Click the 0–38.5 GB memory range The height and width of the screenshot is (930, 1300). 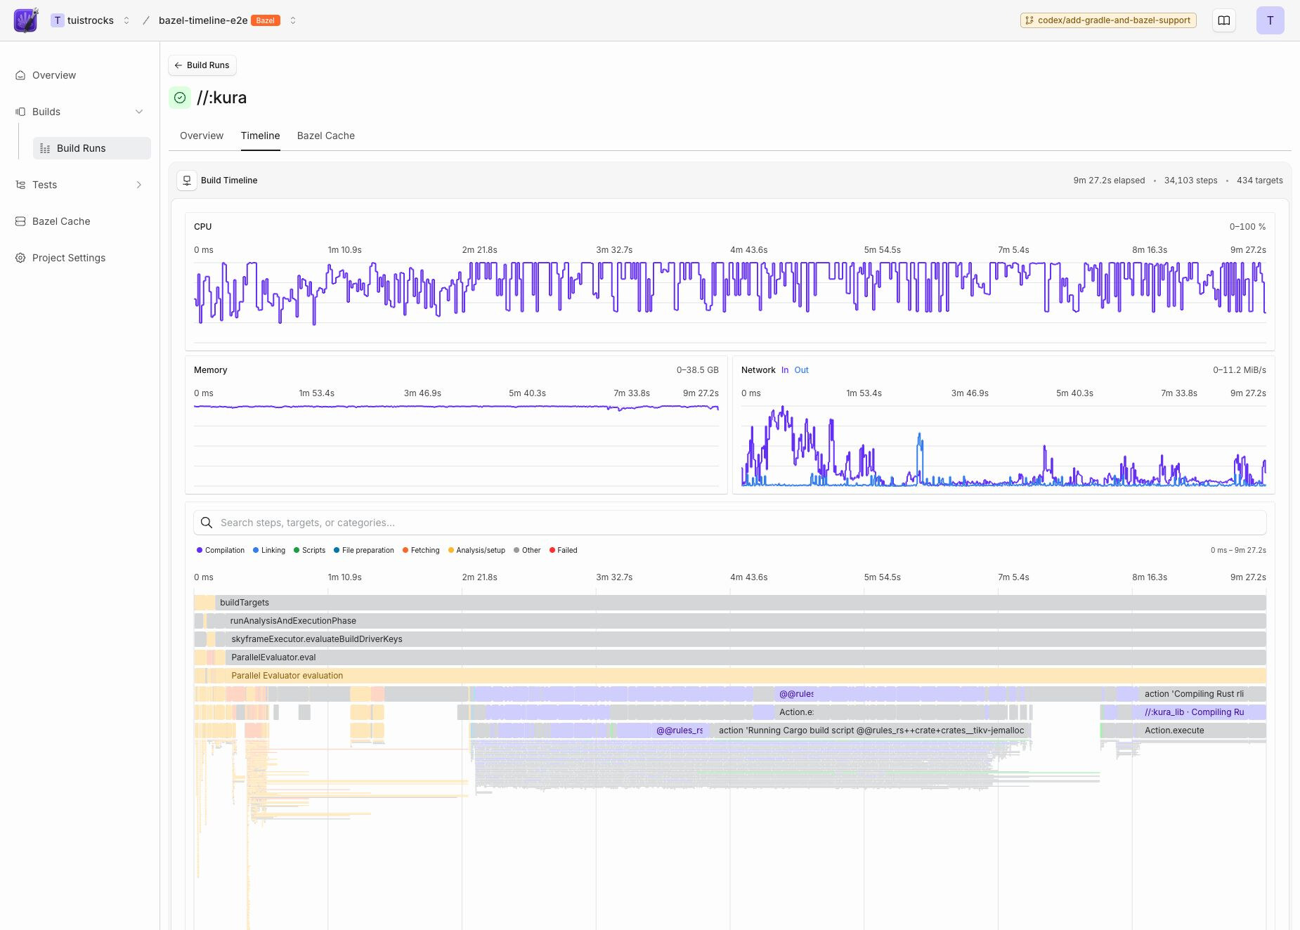(x=697, y=370)
